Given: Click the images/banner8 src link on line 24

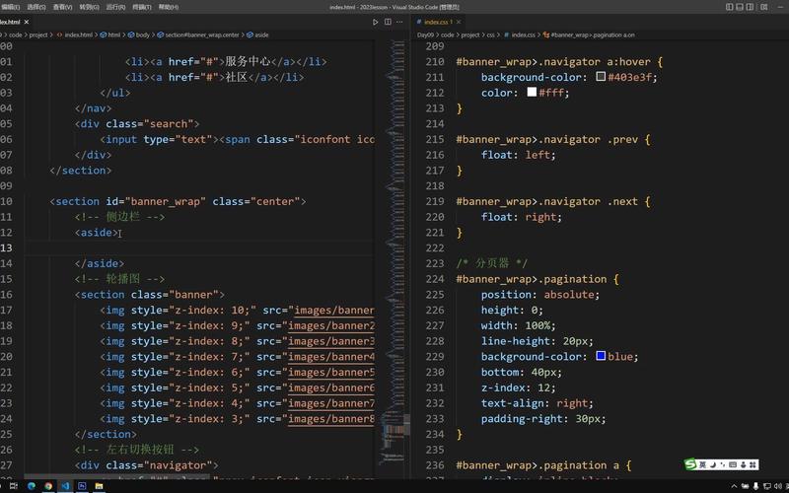Looking at the screenshot, I should [x=331, y=418].
